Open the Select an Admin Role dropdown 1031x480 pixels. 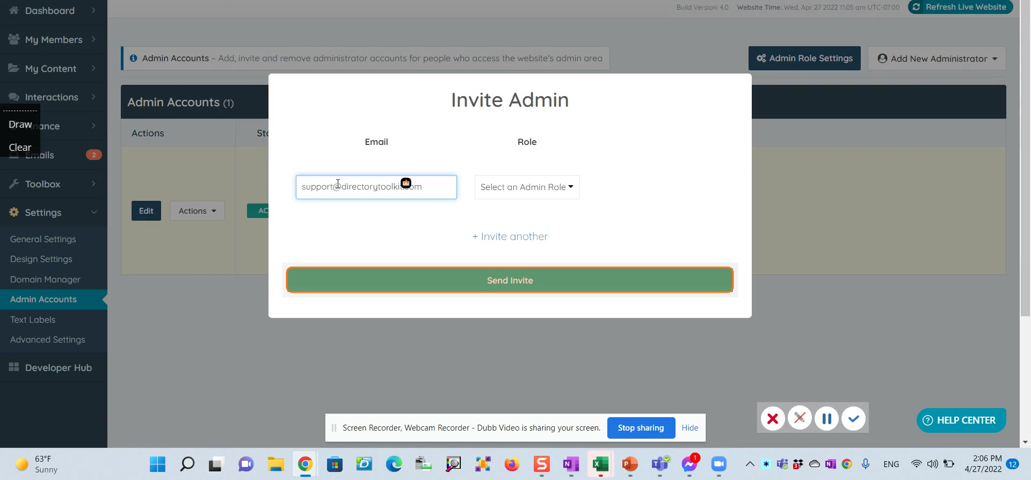click(527, 187)
